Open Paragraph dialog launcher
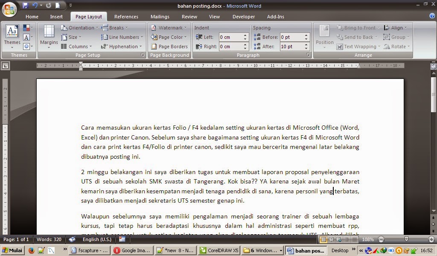Screen dimensions: 437x256 coord(308,55)
